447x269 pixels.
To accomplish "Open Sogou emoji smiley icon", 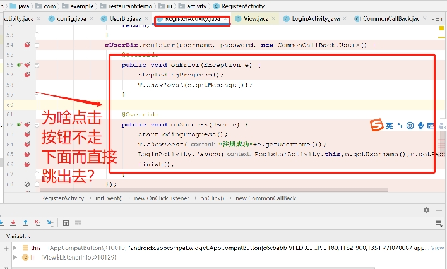I will (x=410, y=126).
